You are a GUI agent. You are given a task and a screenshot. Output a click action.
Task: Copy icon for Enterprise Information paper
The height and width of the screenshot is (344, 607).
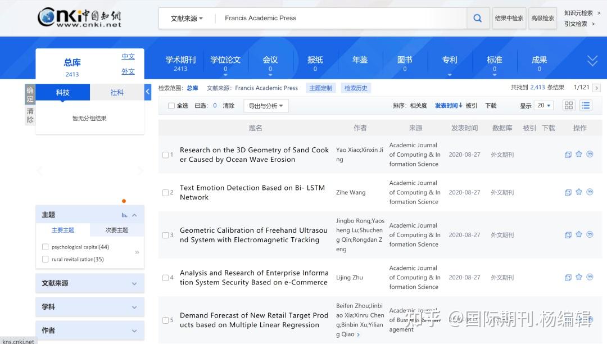click(x=568, y=278)
